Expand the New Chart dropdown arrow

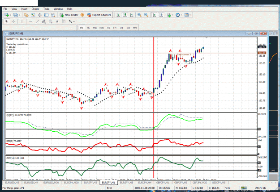pyautogui.click(x=11, y=15)
